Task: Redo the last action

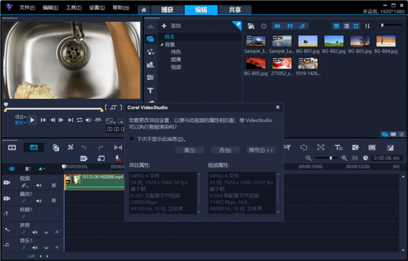Action: pos(101,148)
